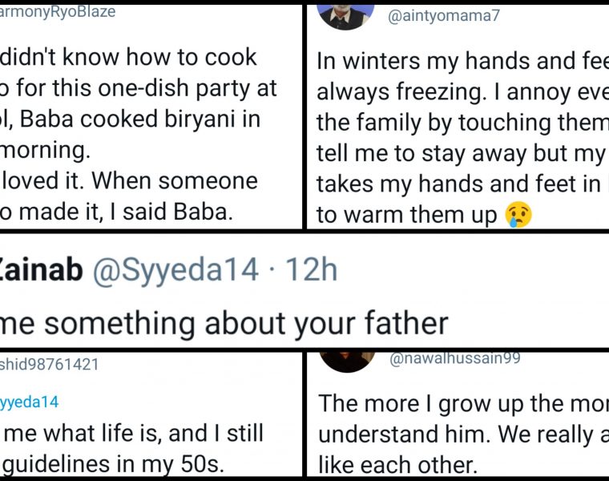Click the 'to warm them up' line
This screenshot has width=609, height=481.
(407, 215)
